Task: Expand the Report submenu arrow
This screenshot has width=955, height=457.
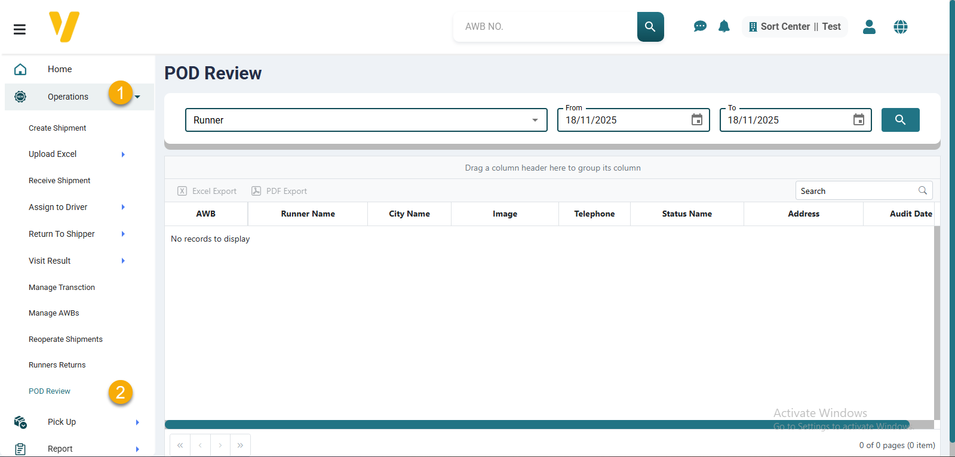Action: [x=137, y=449]
